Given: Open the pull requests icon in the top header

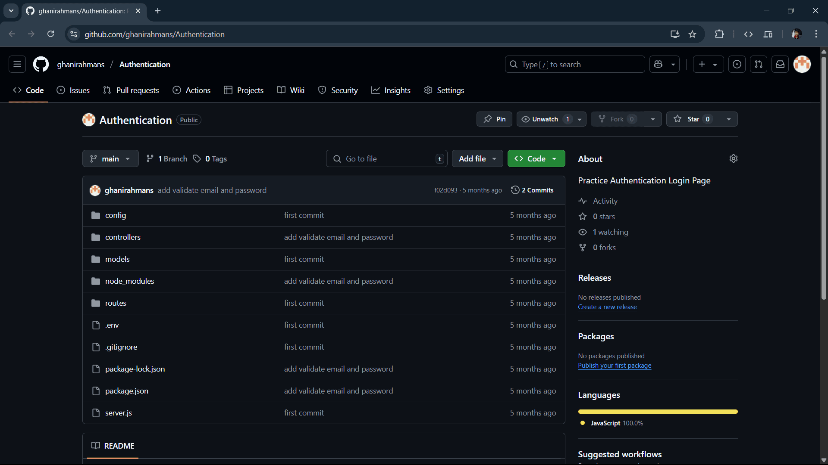Looking at the screenshot, I should pos(759,65).
